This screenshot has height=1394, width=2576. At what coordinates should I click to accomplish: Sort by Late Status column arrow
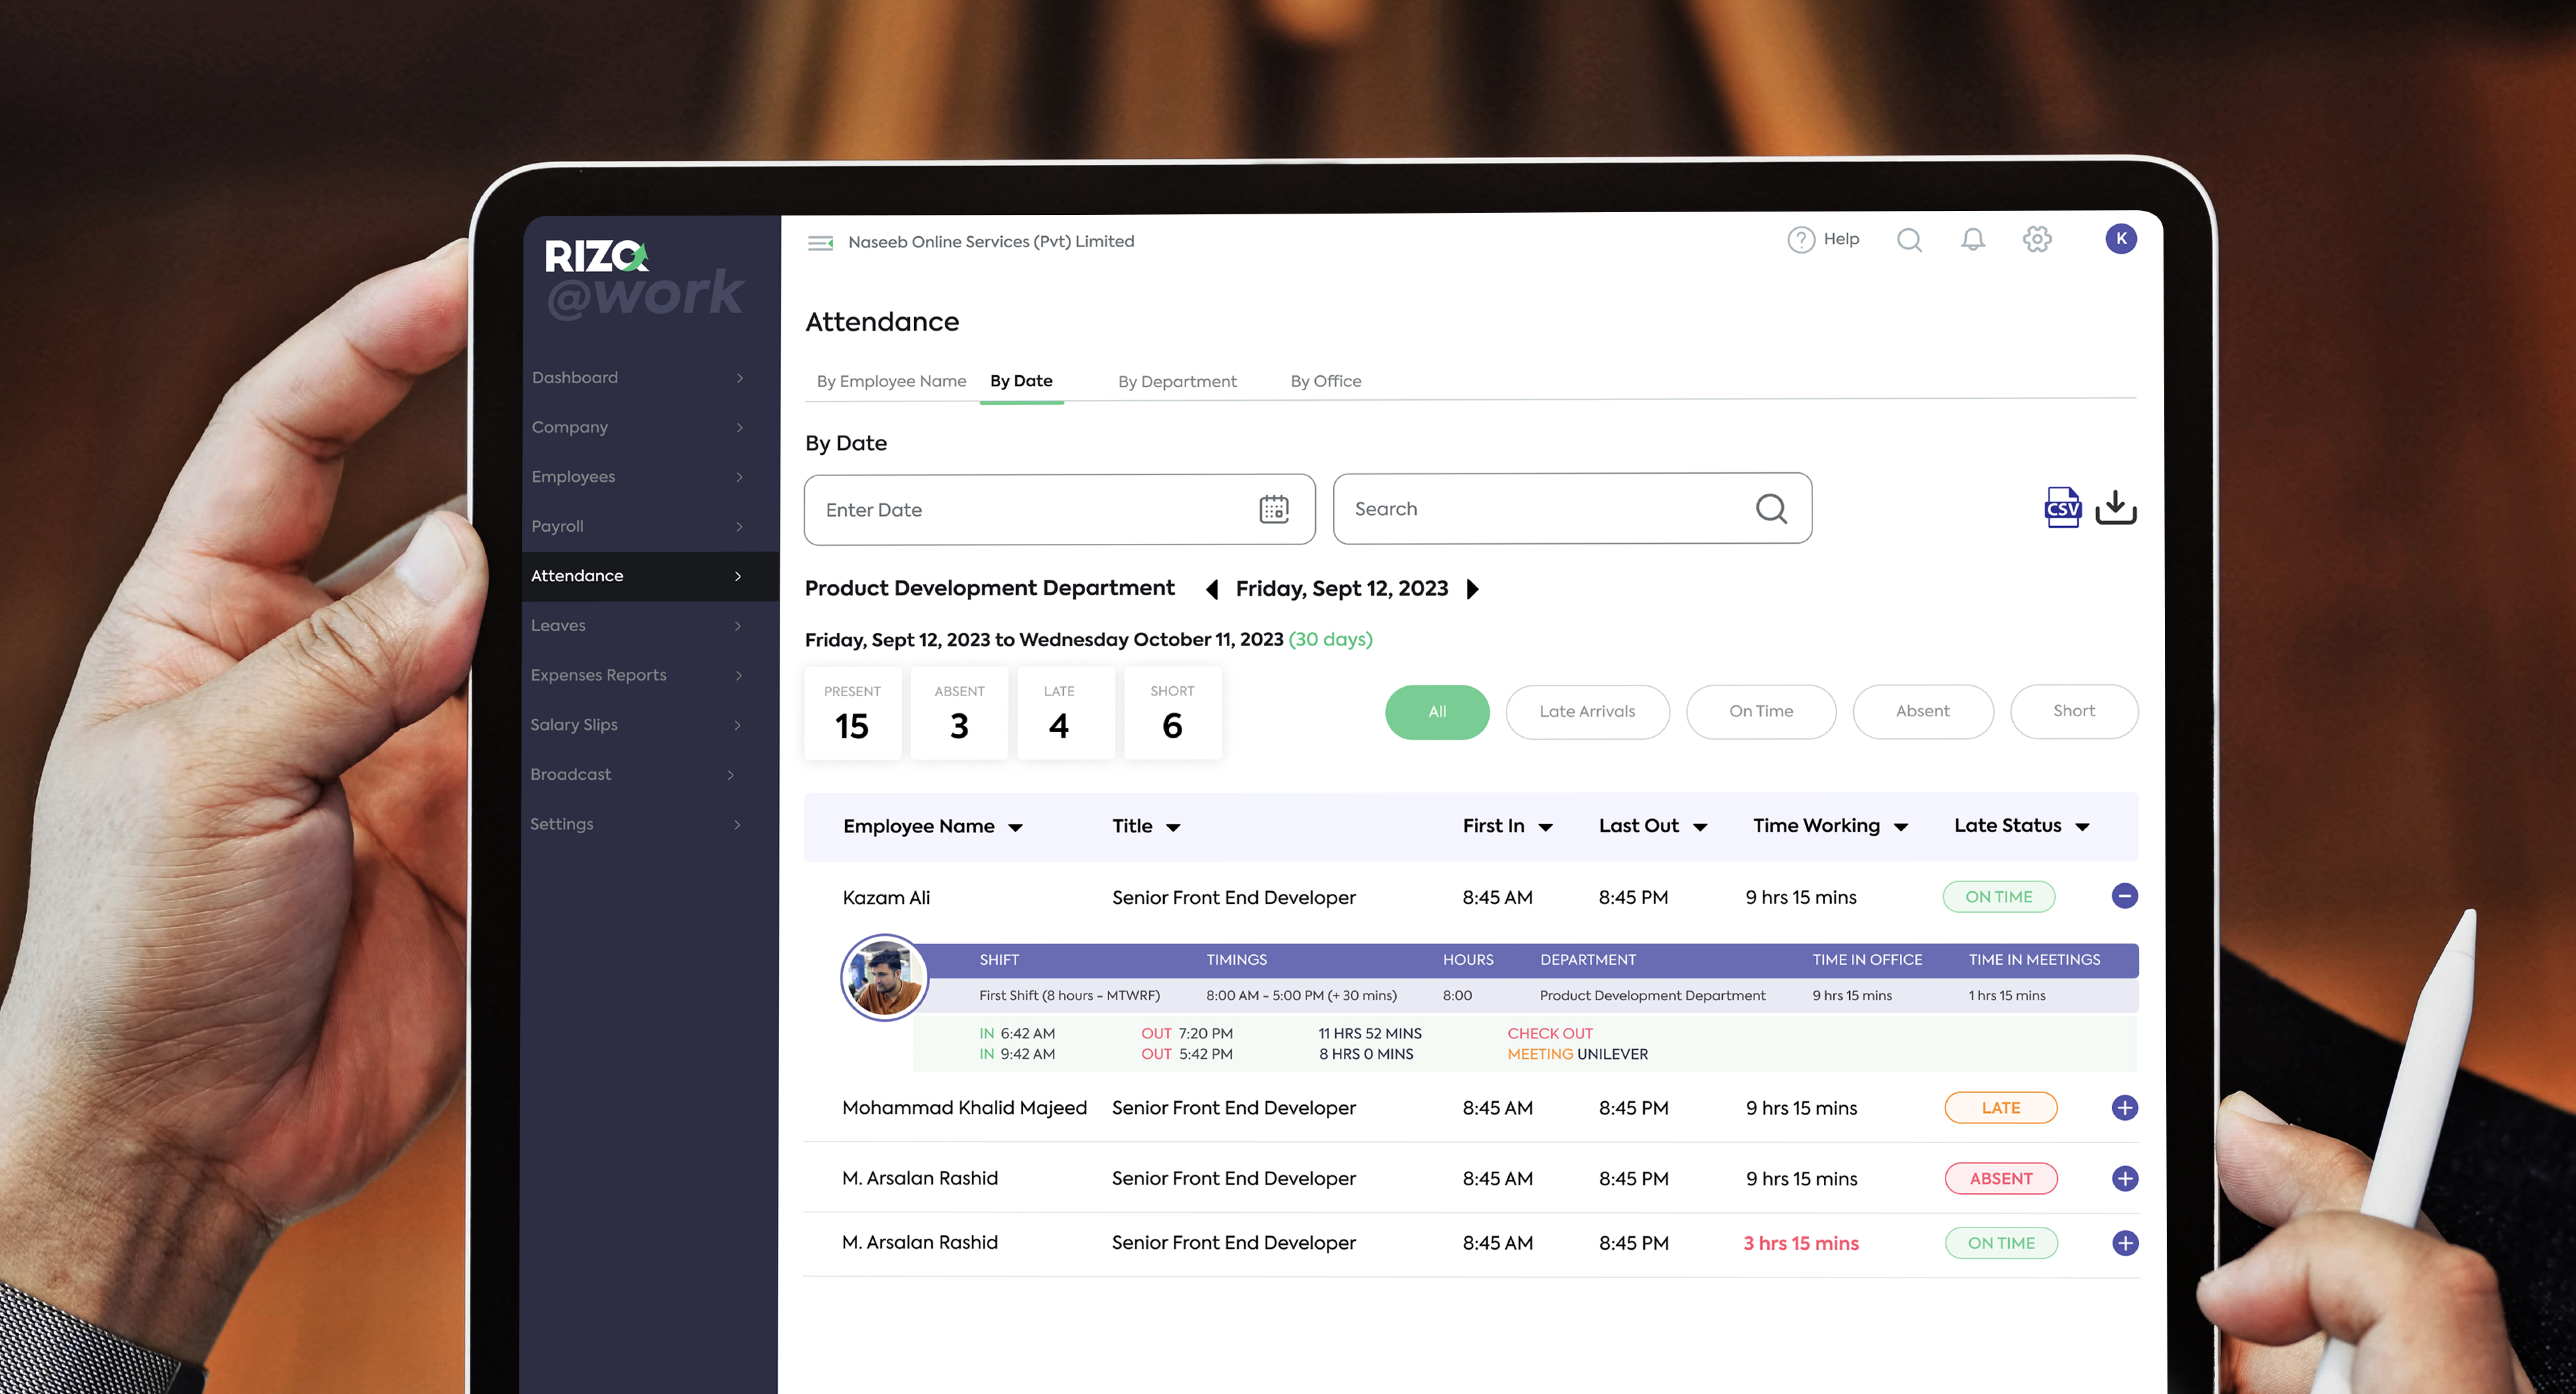[2082, 828]
